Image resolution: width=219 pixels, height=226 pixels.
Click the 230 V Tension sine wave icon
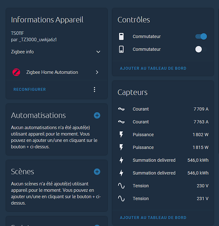click(121, 186)
